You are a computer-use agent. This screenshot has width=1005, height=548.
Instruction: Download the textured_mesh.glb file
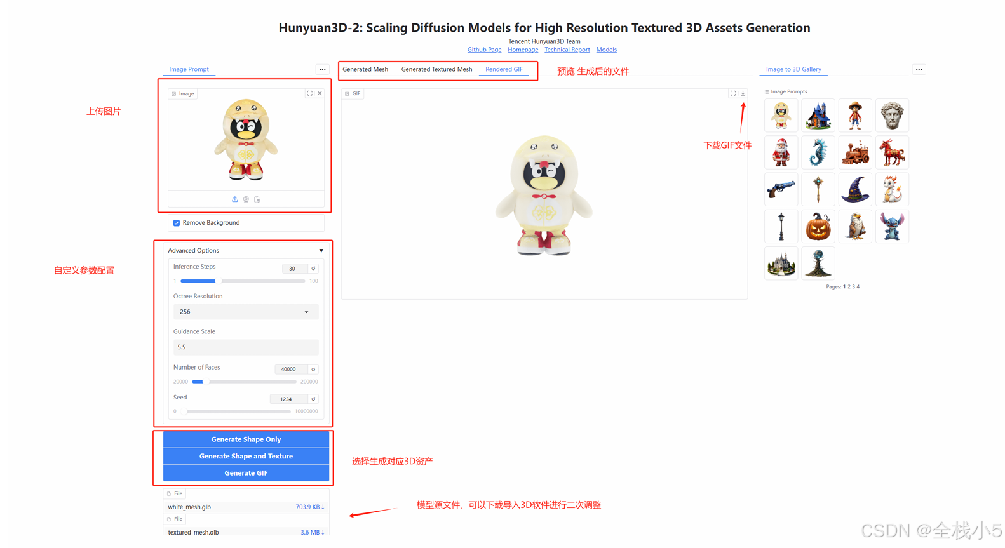click(x=312, y=532)
